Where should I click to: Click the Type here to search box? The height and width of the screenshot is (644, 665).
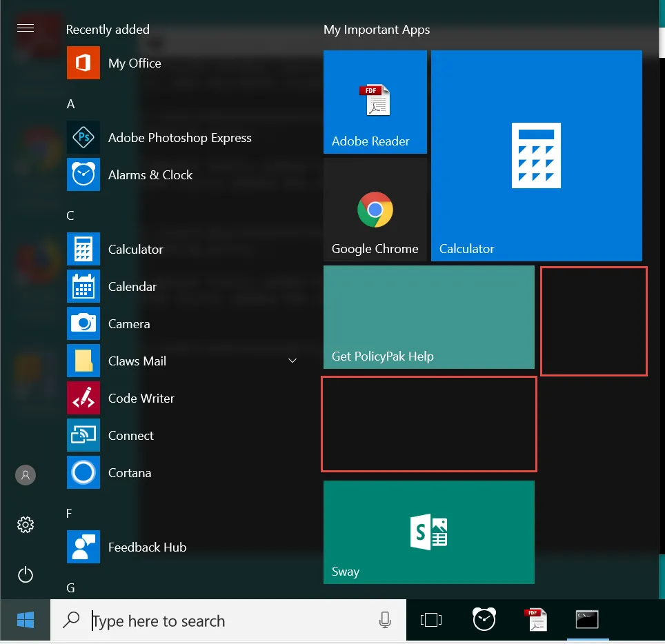(228, 621)
